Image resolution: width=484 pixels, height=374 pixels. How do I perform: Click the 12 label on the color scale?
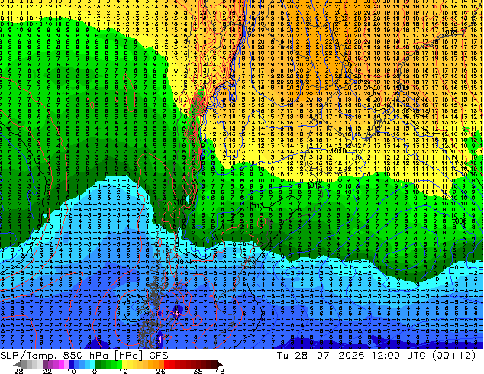click(124, 371)
